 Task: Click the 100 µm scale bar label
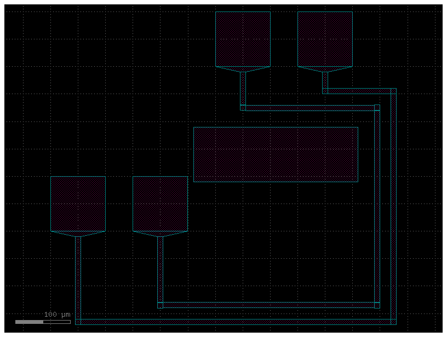(x=57, y=315)
